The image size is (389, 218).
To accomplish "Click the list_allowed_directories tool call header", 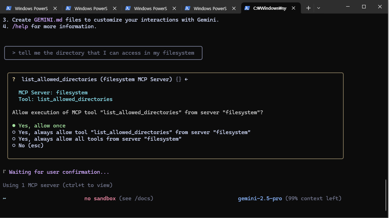I will tap(100, 79).
